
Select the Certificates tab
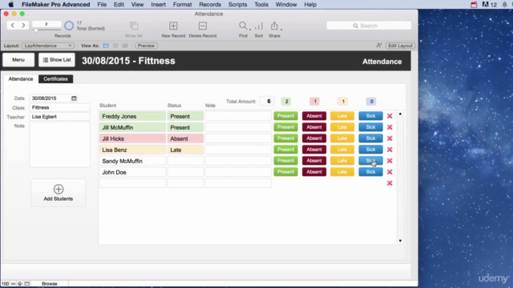click(x=55, y=79)
